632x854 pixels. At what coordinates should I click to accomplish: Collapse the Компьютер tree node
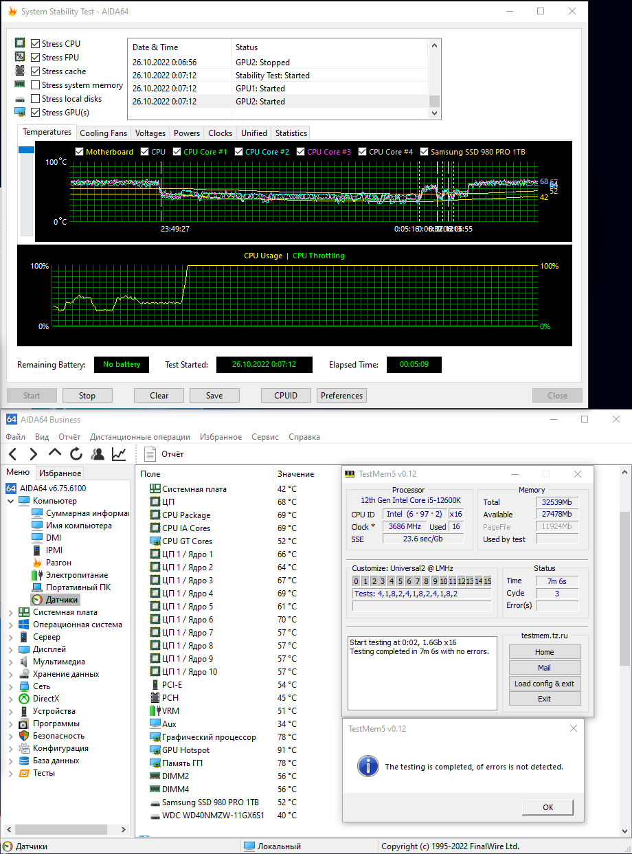(11, 501)
